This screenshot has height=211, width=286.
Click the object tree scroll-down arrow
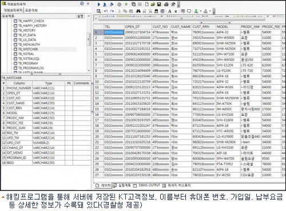click(x=89, y=71)
